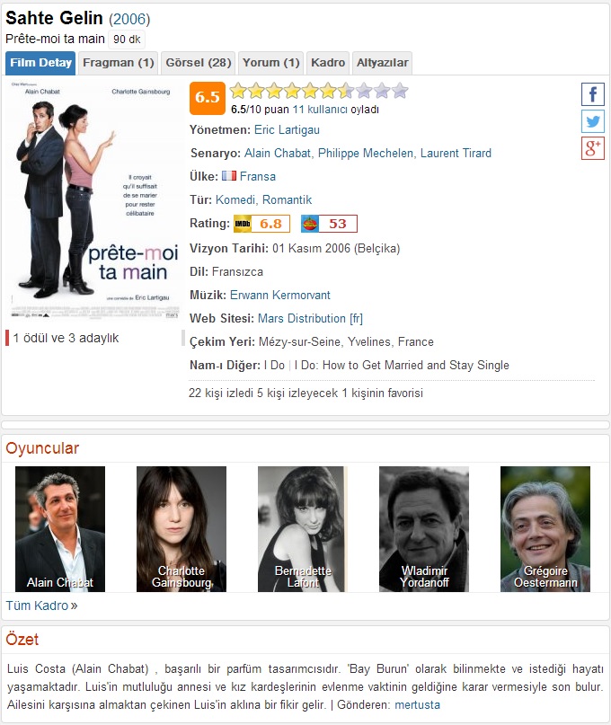Open submitter mertusta profile link

[417, 705]
